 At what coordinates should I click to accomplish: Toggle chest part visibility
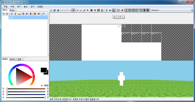[134, 10]
